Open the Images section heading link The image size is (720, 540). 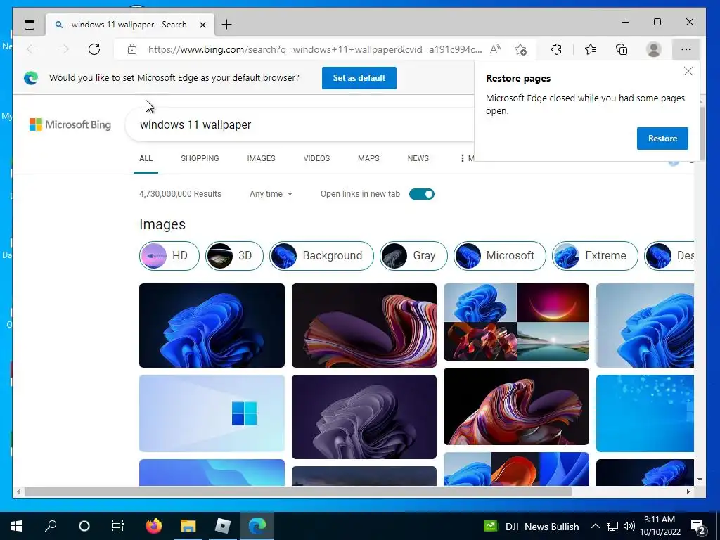pos(162,224)
